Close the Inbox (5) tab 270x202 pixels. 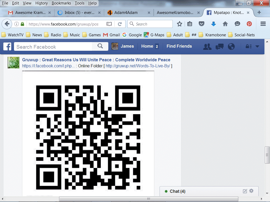pyautogui.click(x=99, y=13)
